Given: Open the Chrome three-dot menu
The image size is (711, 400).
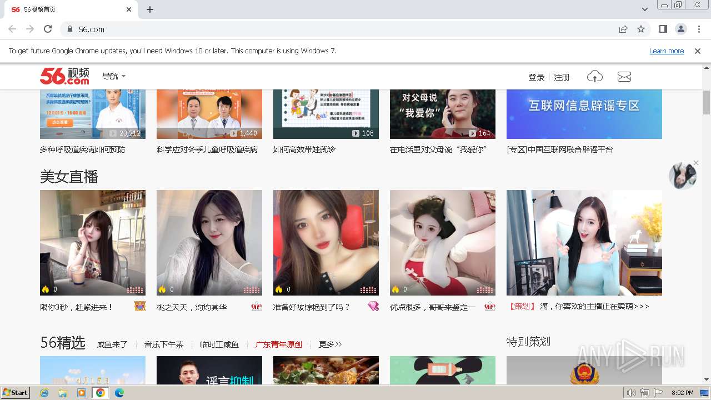Looking at the screenshot, I should point(698,29).
